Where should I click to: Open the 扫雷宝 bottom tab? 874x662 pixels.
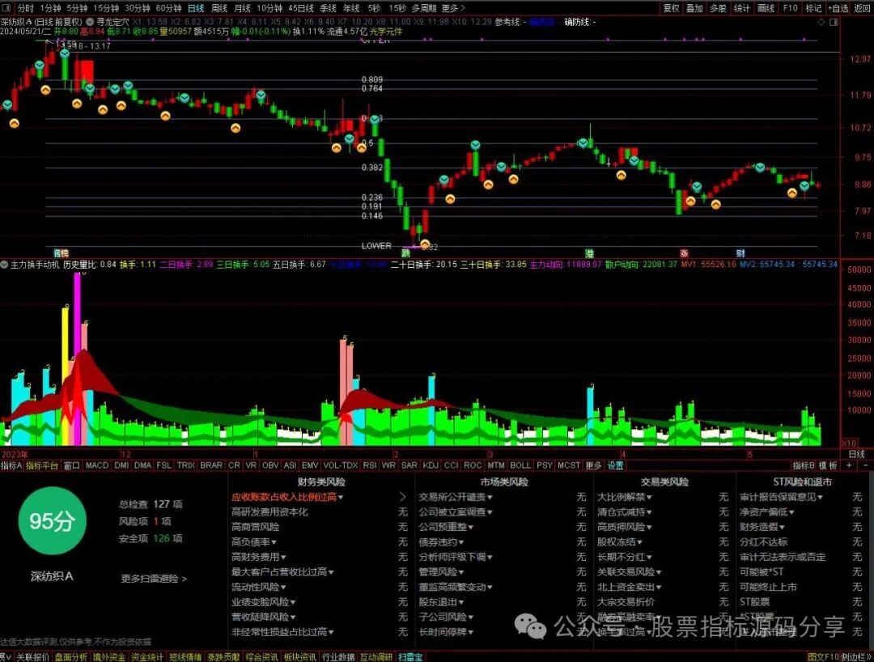coord(409,657)
